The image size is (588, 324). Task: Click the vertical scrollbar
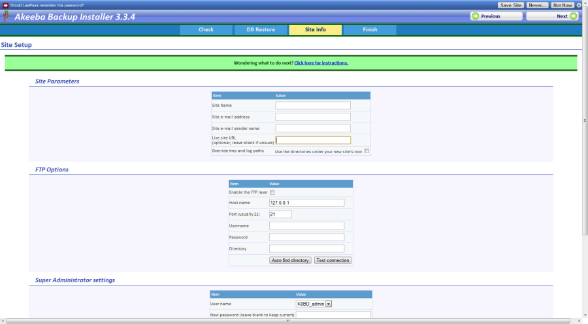[x=585, y=121]
